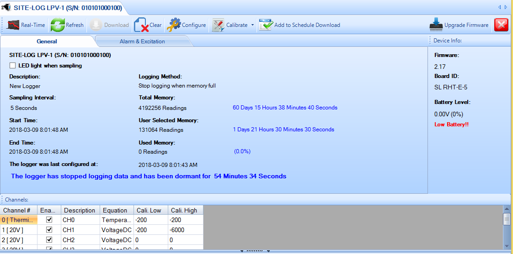Enable LED light when sampling checkbox
This screenshot has height=254, width=513.
pos(13,66)
